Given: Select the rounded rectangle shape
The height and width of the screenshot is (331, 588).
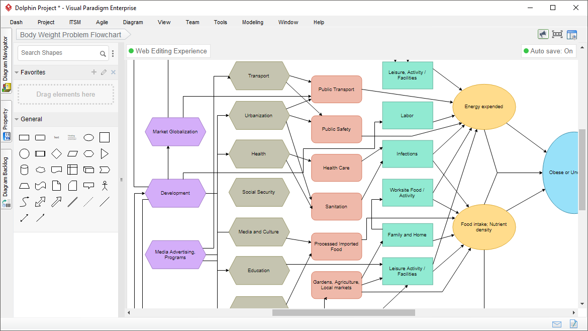Looking at the screenshot, I should point(40,138).
